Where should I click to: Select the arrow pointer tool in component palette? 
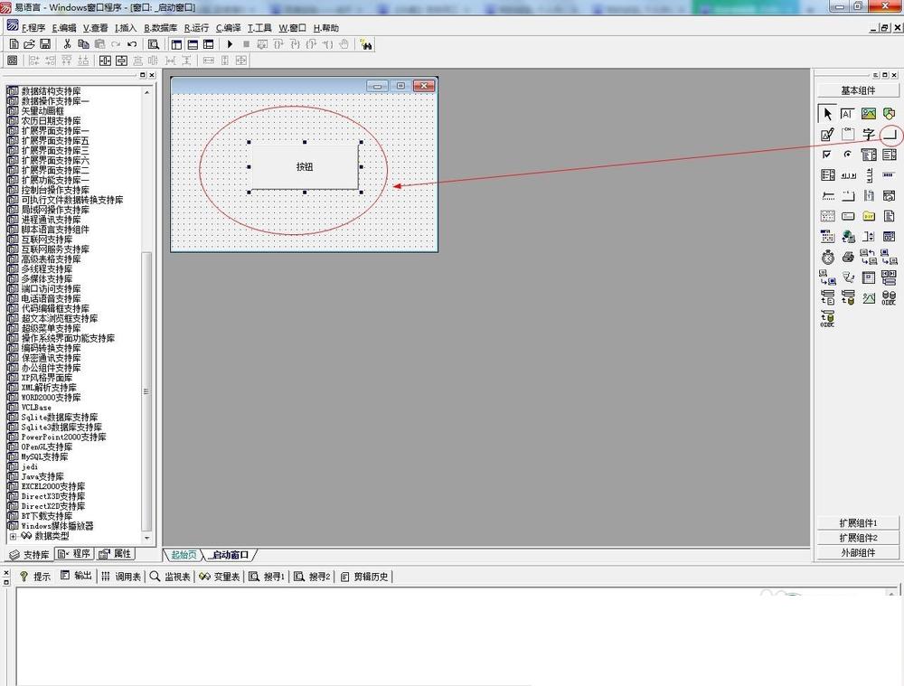click(x=827, y=114)
